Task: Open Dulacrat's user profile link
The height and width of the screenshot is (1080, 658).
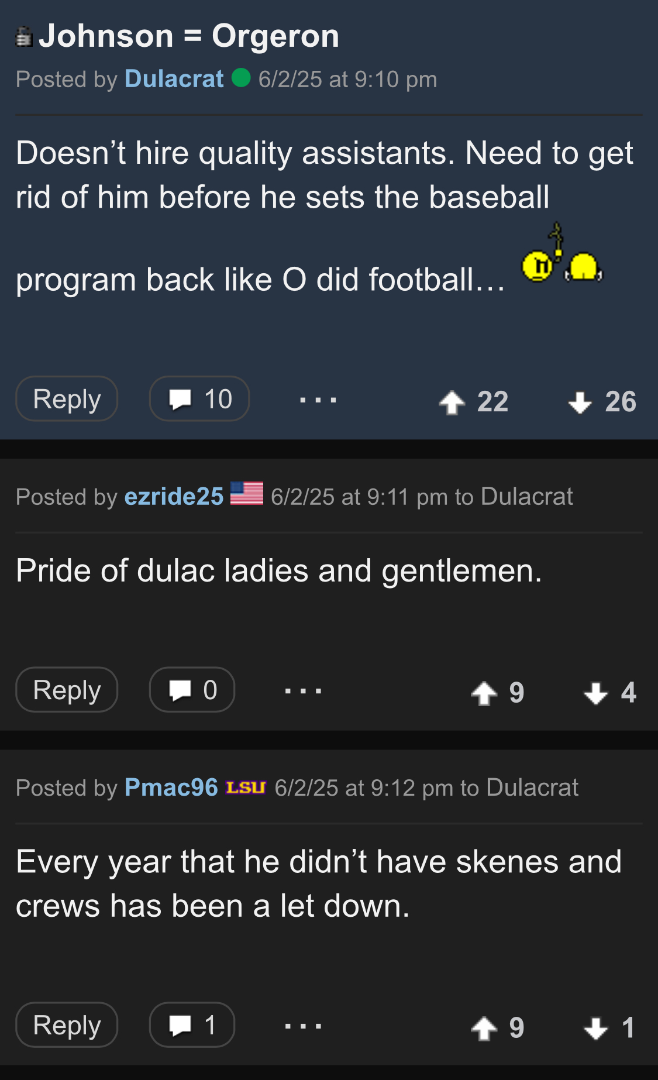Action: 174,79
